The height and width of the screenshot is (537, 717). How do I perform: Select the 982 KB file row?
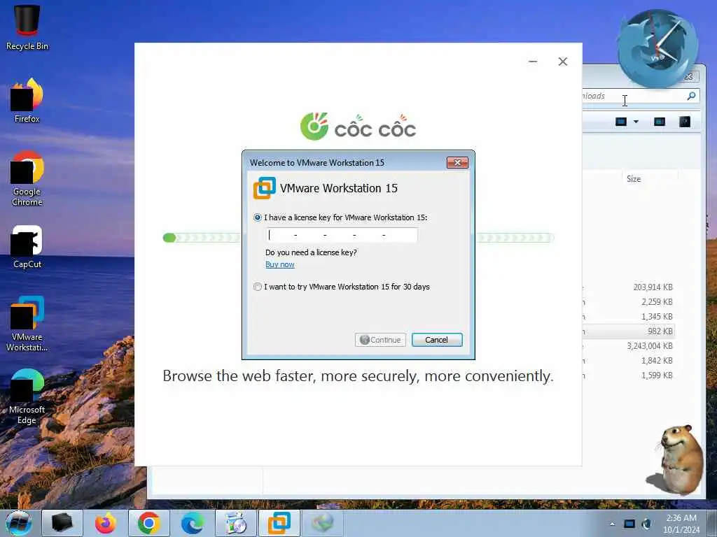[629, 331]
